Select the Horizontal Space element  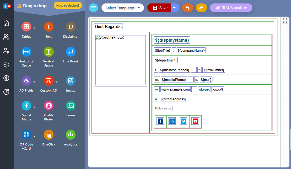tap(26, 52)
